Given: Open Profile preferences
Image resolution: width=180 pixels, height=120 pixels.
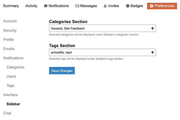Looking at the screenshot, I should click(x=9, y=39).
